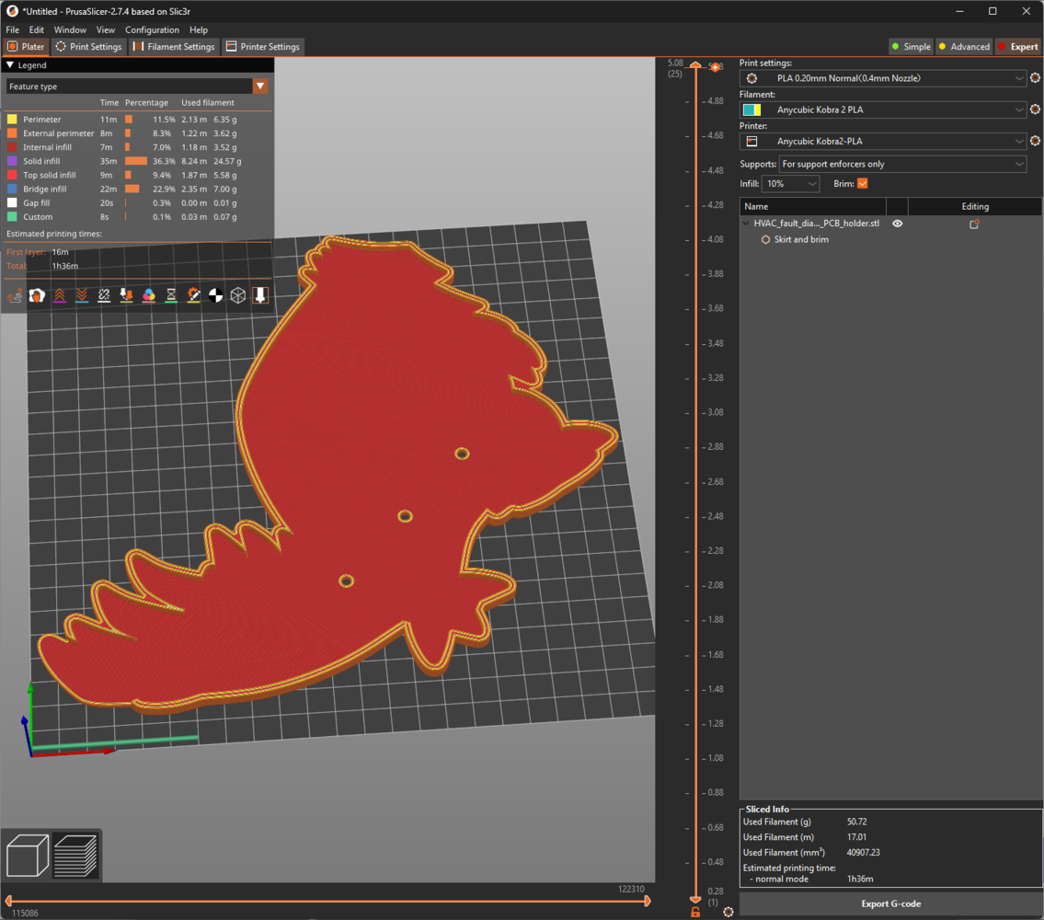This screenshot has width=1044, height=920.
Task: Toggle tool marker nozzle icon
Action: pos(260,295)
